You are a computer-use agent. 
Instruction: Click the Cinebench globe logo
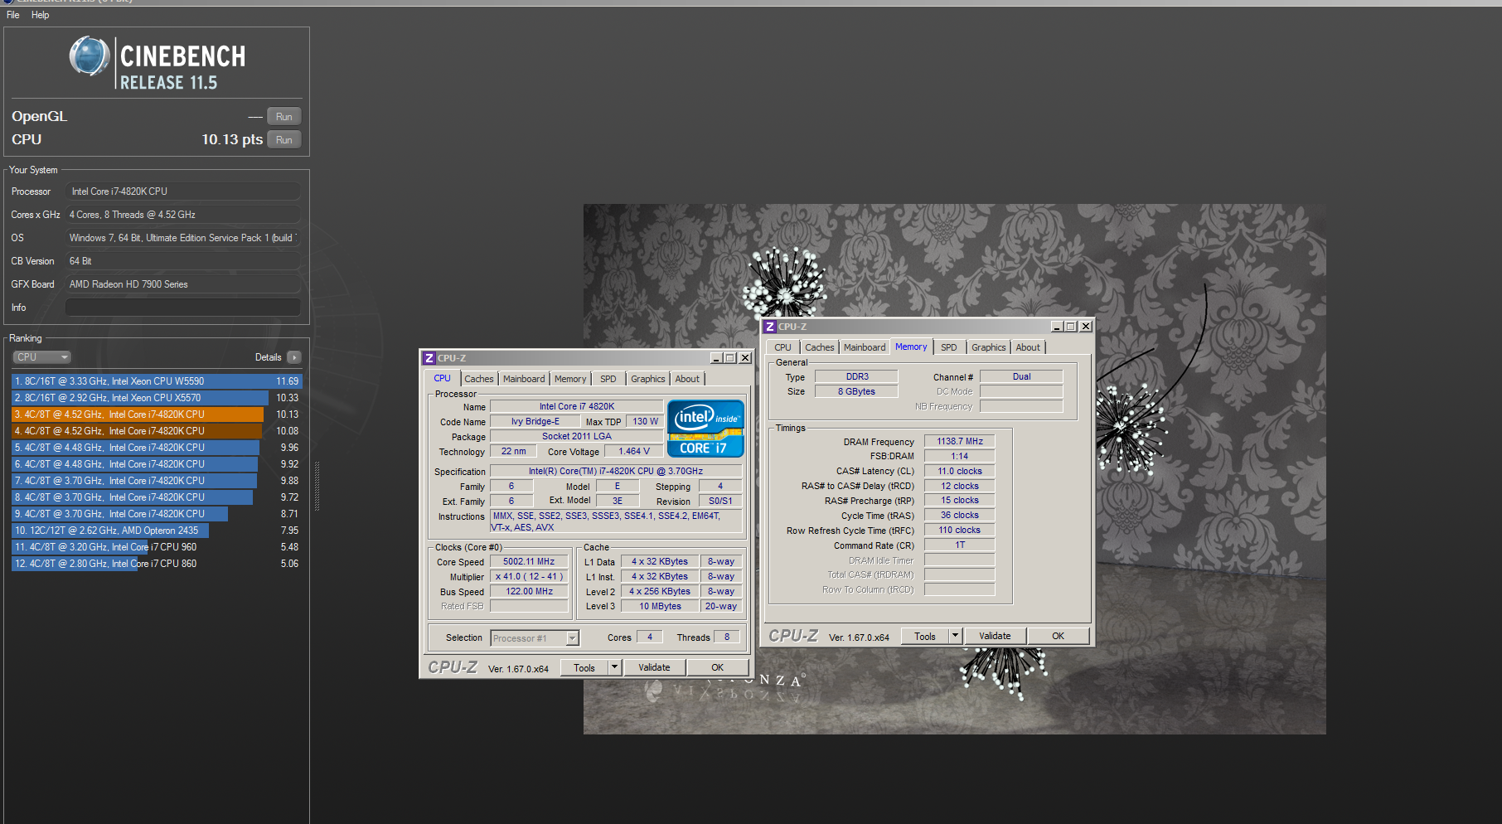90,56
